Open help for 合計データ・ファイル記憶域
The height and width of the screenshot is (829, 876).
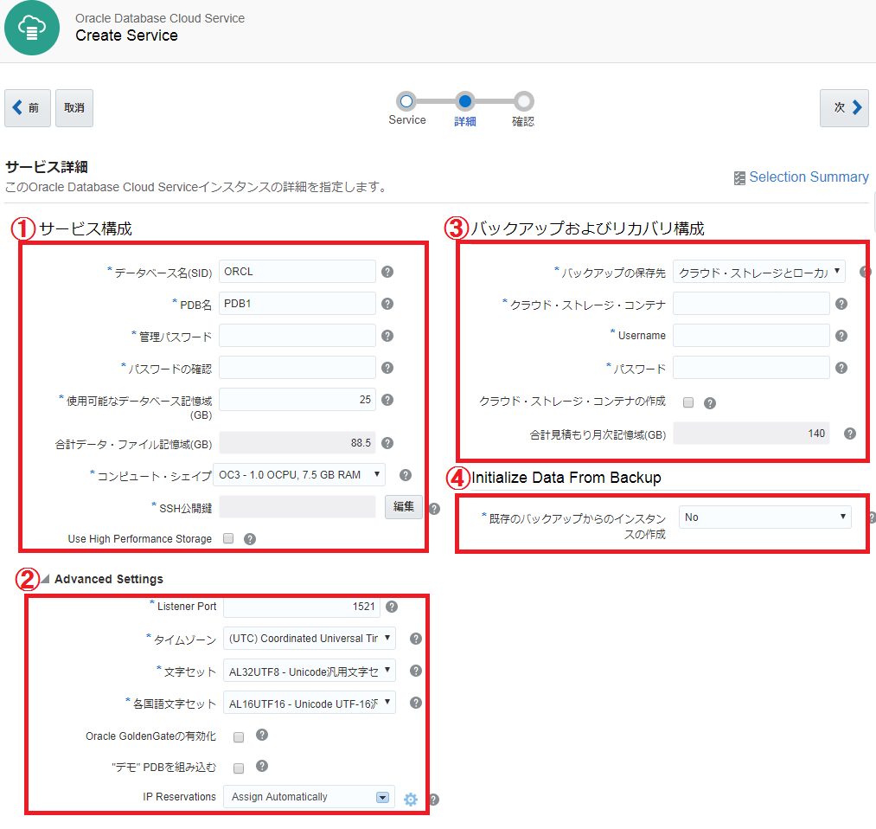387,443
